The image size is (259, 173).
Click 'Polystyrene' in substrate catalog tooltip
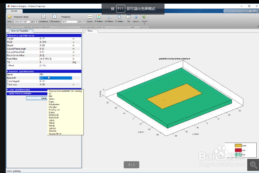[x=54, y=104]
